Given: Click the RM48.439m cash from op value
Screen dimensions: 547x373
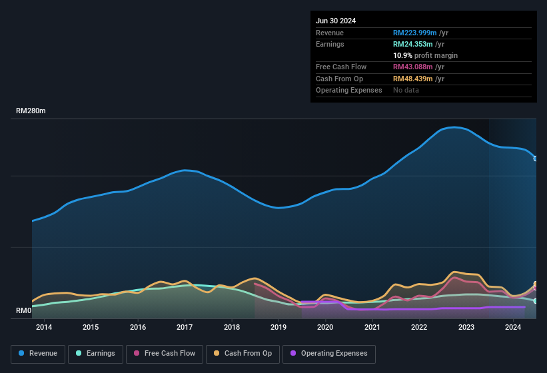Looking at the screenshot, I should pos(412,79).
